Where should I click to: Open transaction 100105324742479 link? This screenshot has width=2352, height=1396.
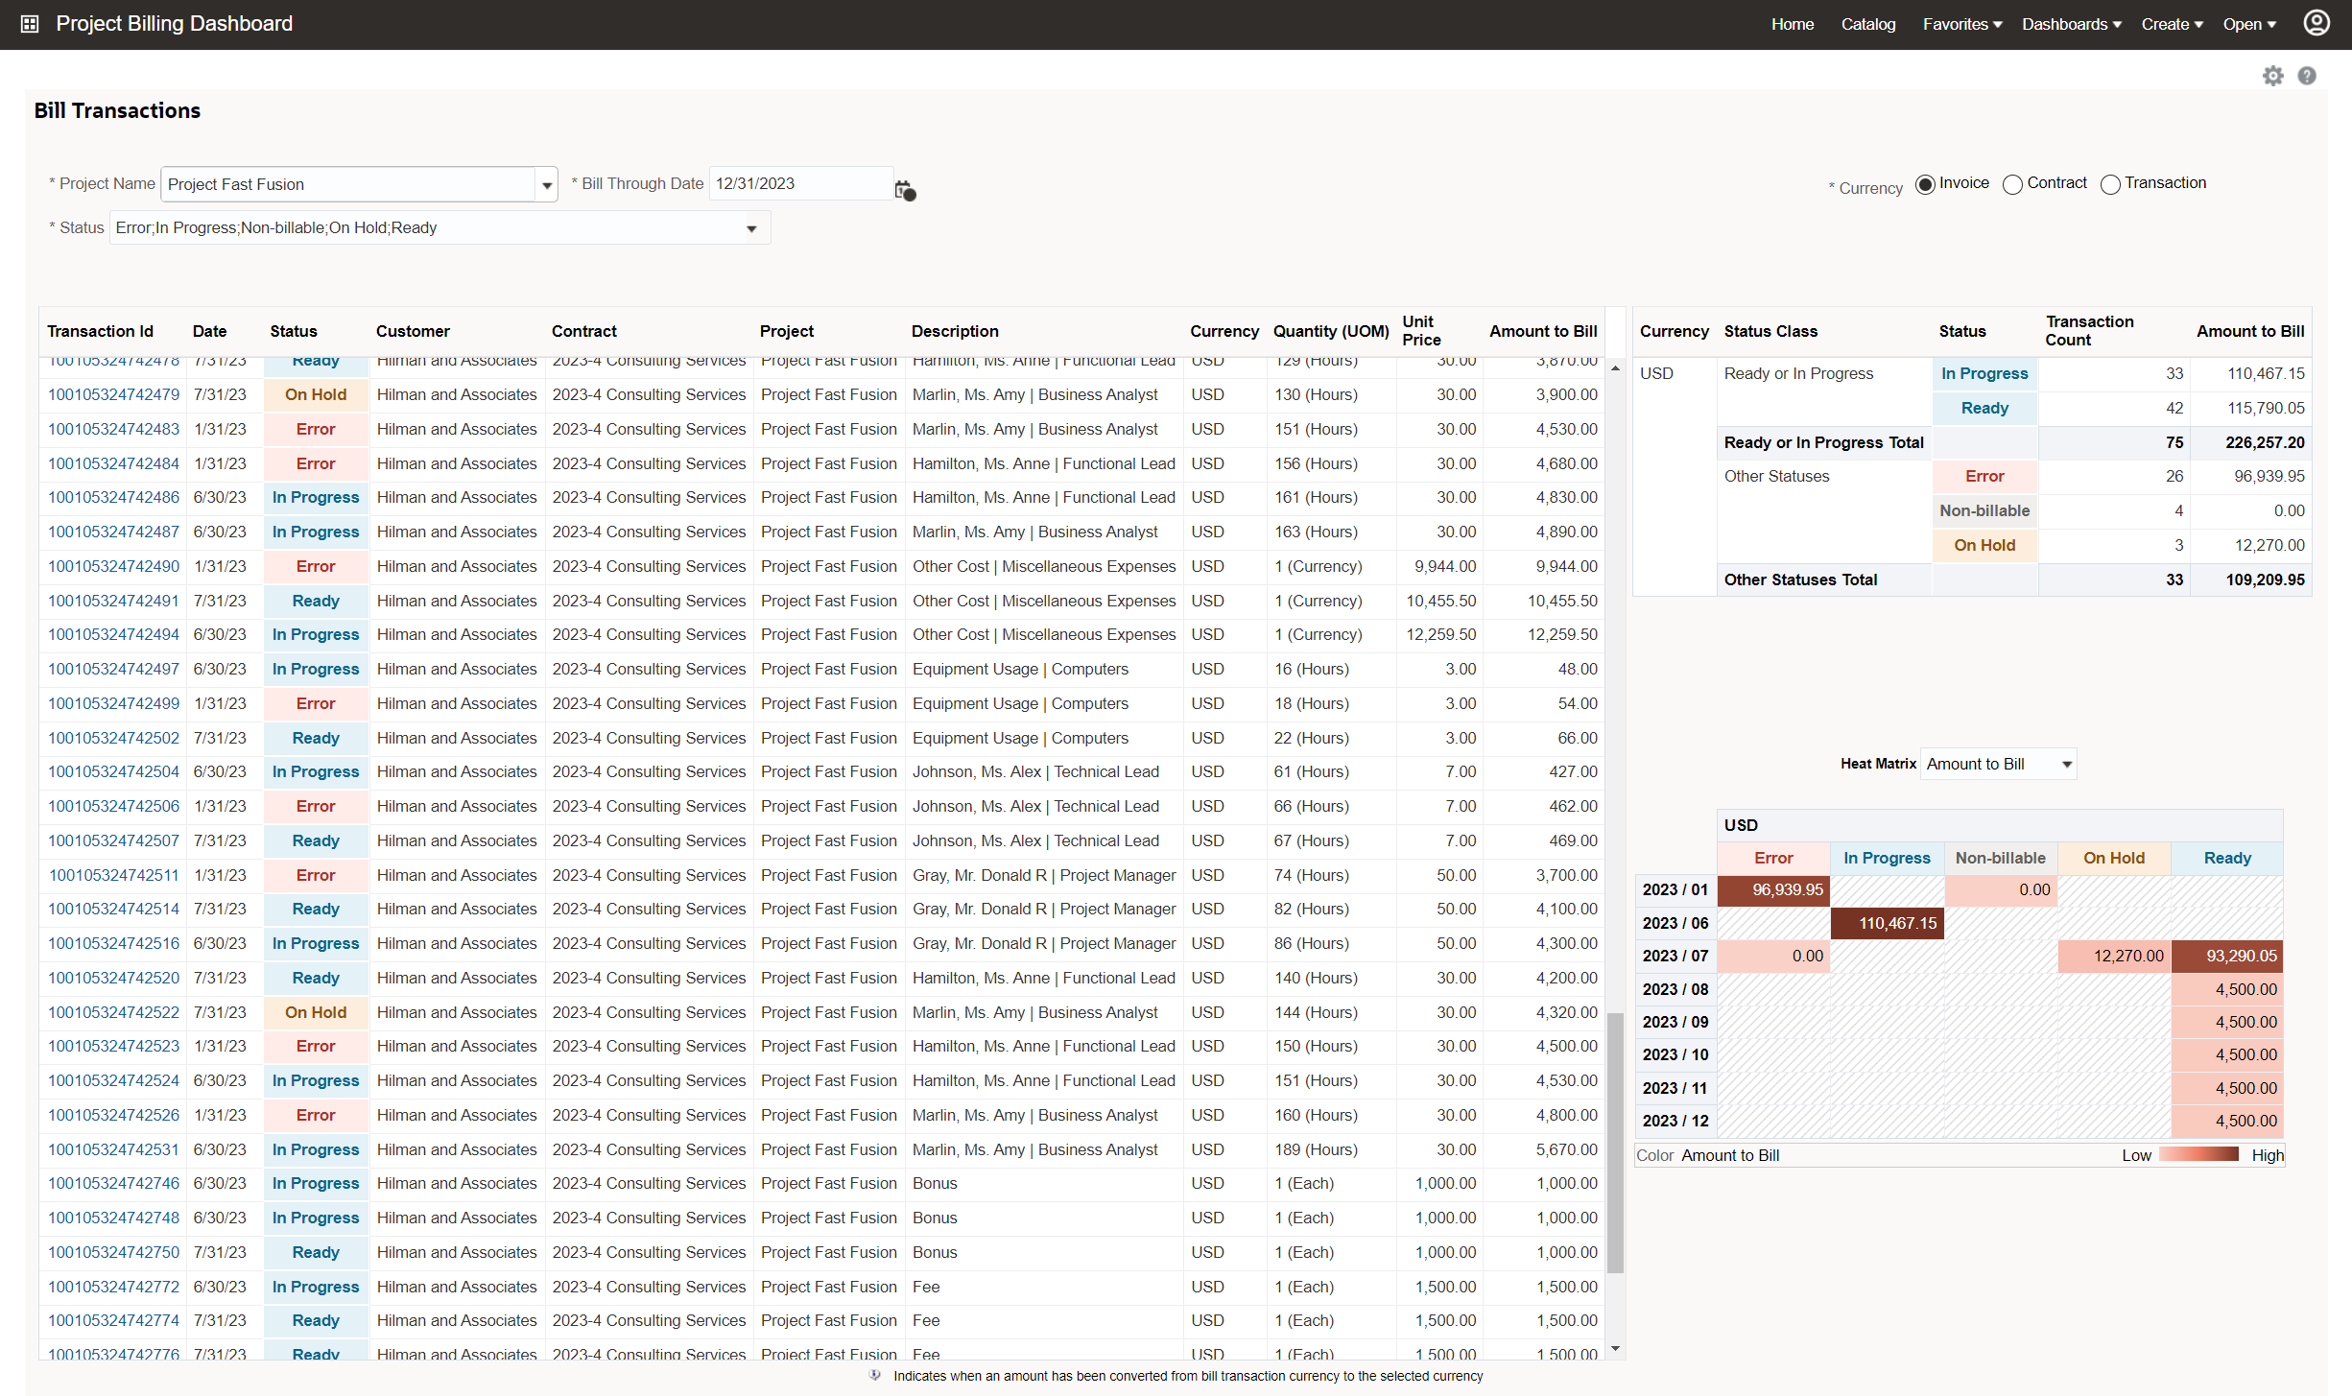(113, 394)
